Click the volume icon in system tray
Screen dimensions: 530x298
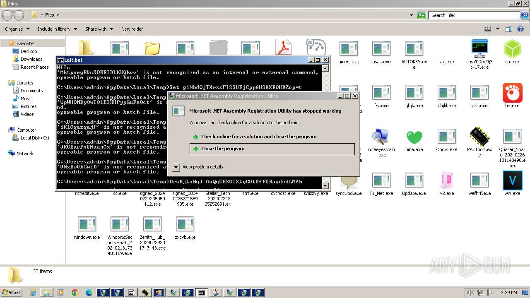[471, 293]
